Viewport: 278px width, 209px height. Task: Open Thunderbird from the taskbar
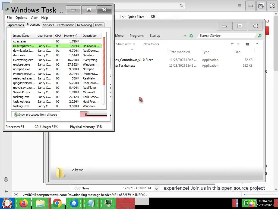[74, 203]
